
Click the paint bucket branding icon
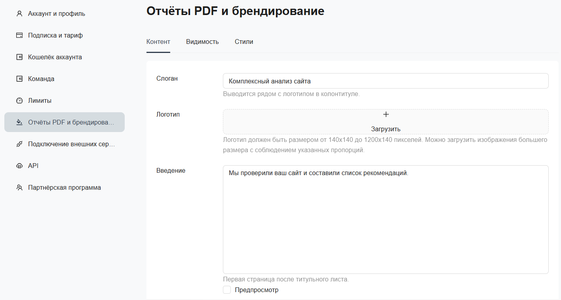pyautogui.click(x=19, y=122)
